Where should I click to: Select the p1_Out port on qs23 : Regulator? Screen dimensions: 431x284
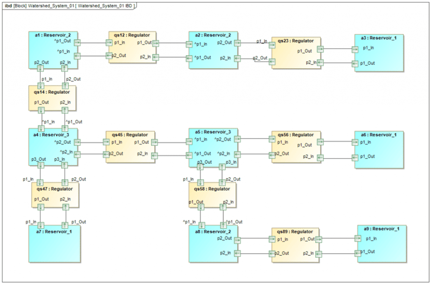(320, 49)
